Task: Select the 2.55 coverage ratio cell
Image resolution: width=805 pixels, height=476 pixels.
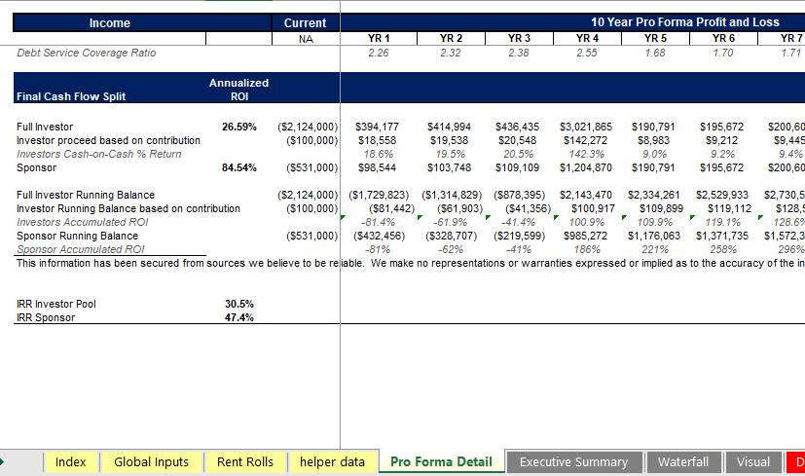Action: 587,53
